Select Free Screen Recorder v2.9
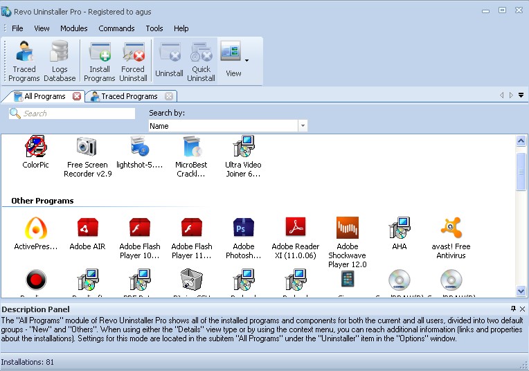Viewport: 529px width, 371px height. (87, 157)
